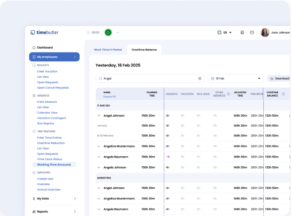Click the Download button
Image resolution: width=291 pixels, height=216 pixels.
tap(280, 78)
